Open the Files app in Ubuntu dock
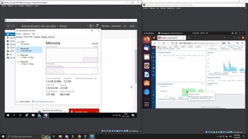The height and width of the screenshot is (139, 248). 146,57
